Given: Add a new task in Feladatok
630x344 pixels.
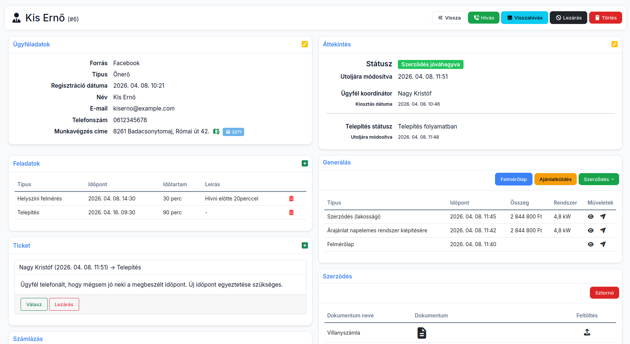Looking at the screenshot, I should [x=304, y=163].
